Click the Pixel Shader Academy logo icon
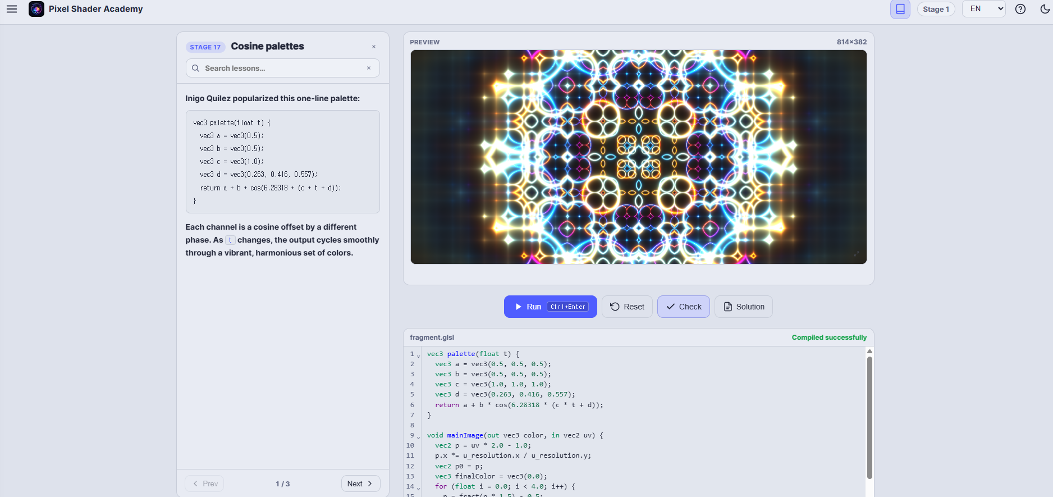Screen dimensions: 1053x497 pos(36,9)
